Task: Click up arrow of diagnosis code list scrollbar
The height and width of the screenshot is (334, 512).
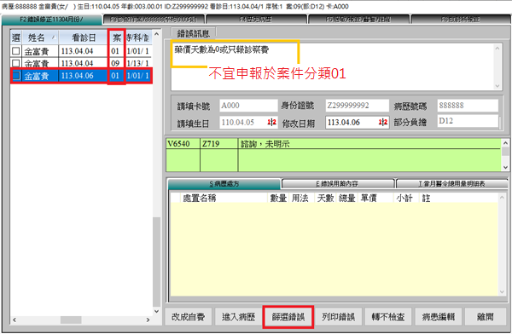Action: pos(505,143)
